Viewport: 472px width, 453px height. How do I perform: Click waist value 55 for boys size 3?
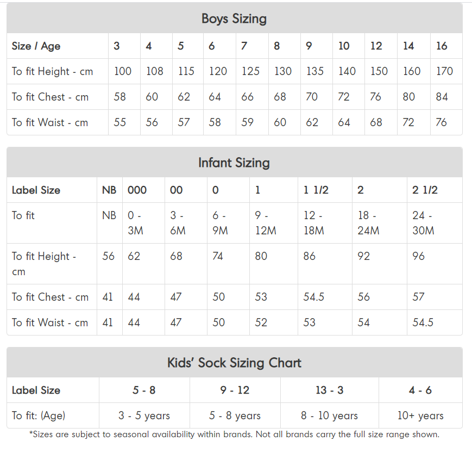pyautogui.click(x=119, y=122)
